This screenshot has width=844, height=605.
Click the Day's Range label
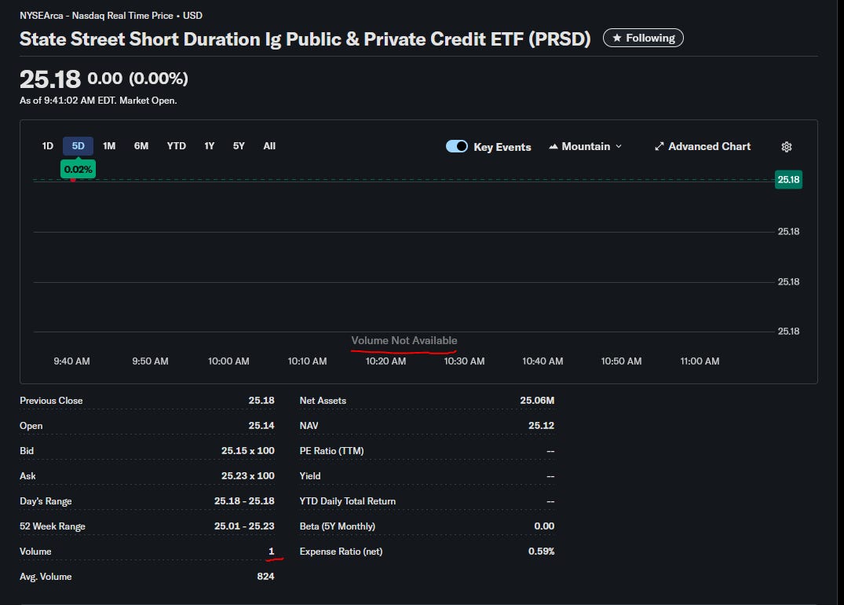tap(46, 501)
